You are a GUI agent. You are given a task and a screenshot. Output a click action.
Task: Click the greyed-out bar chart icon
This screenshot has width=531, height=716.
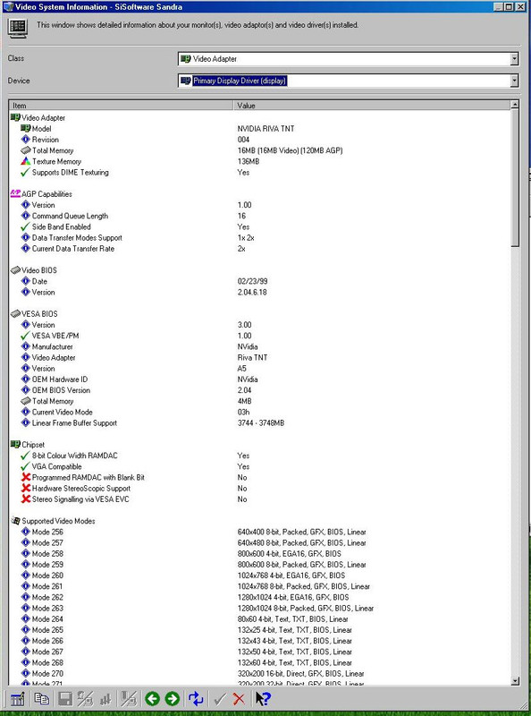click(x=105, y=699)
